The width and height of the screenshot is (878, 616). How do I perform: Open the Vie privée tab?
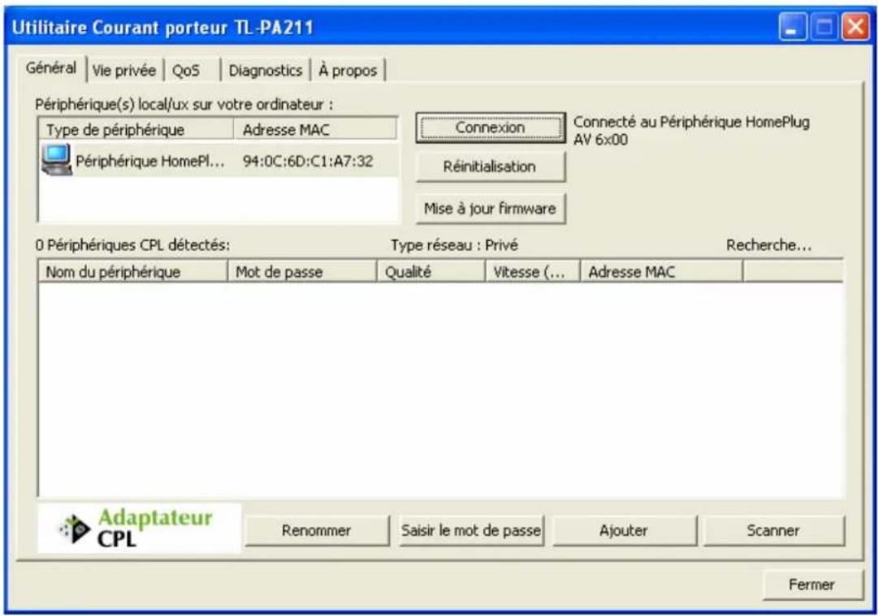124,71
